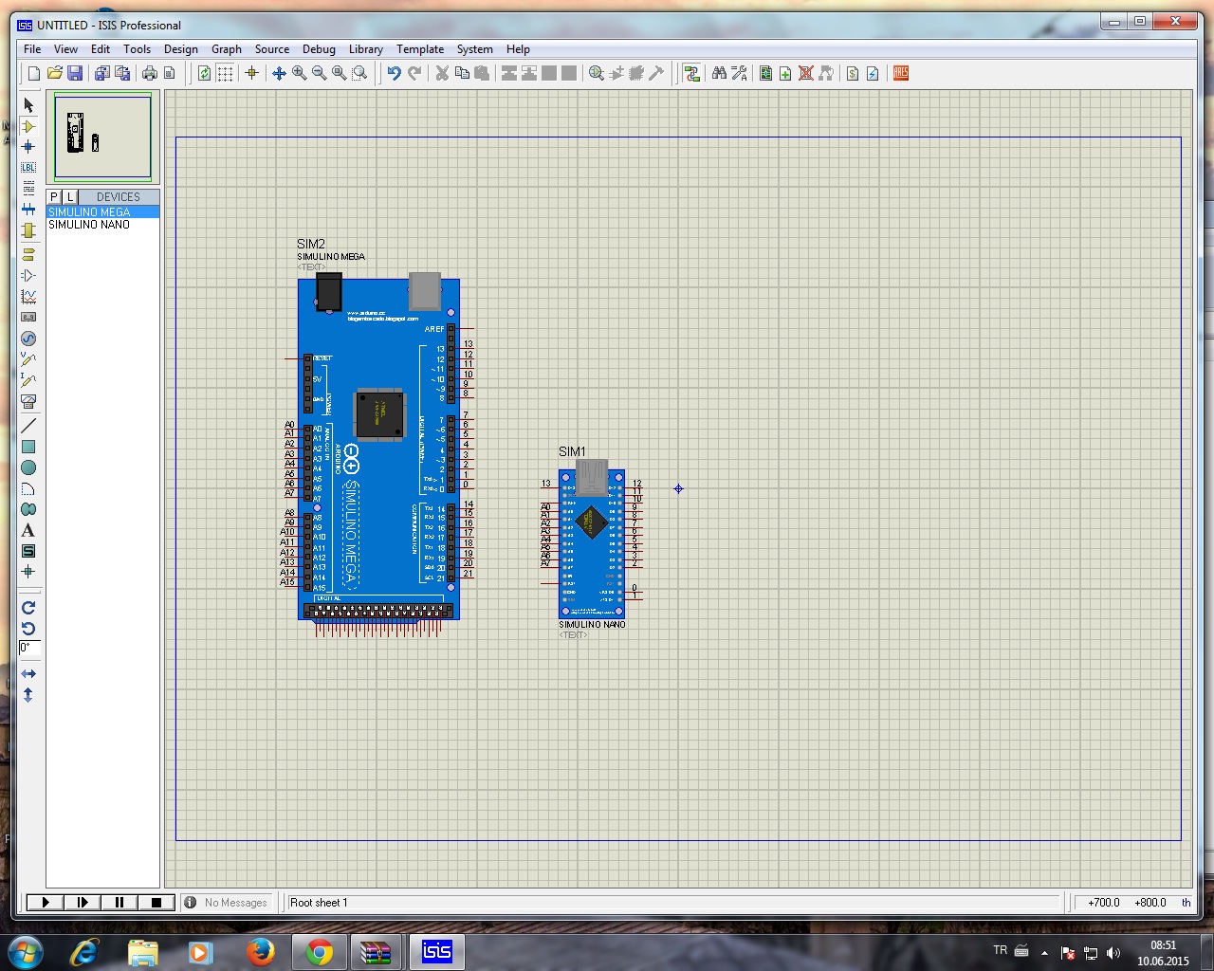Click the ARES netlist transfer icon
Screen dimensions: 1214x971
tap(901, 73)
